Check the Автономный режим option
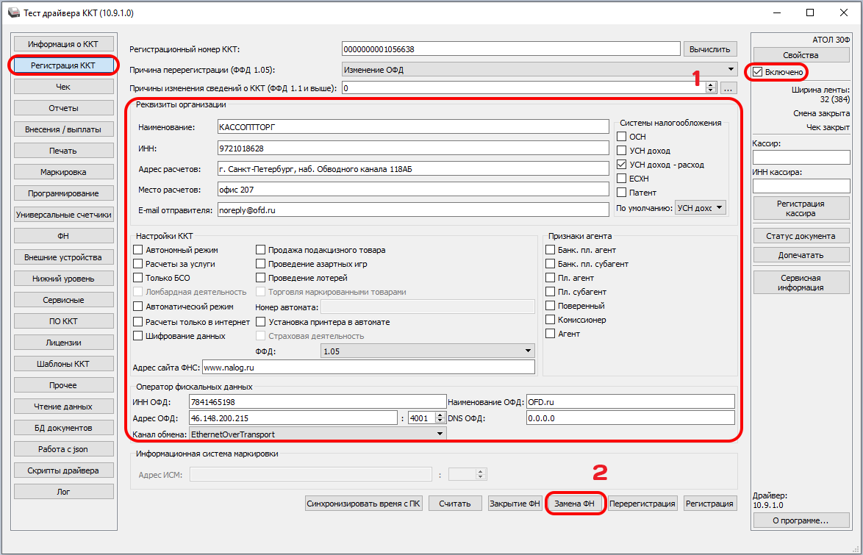Image resolution: width=863 pixels, height=555 pixels. pos(138,250)
